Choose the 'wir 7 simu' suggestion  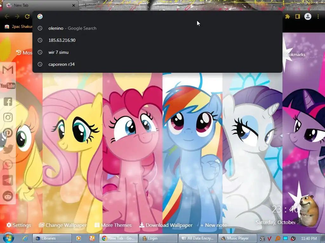(157, 52)
